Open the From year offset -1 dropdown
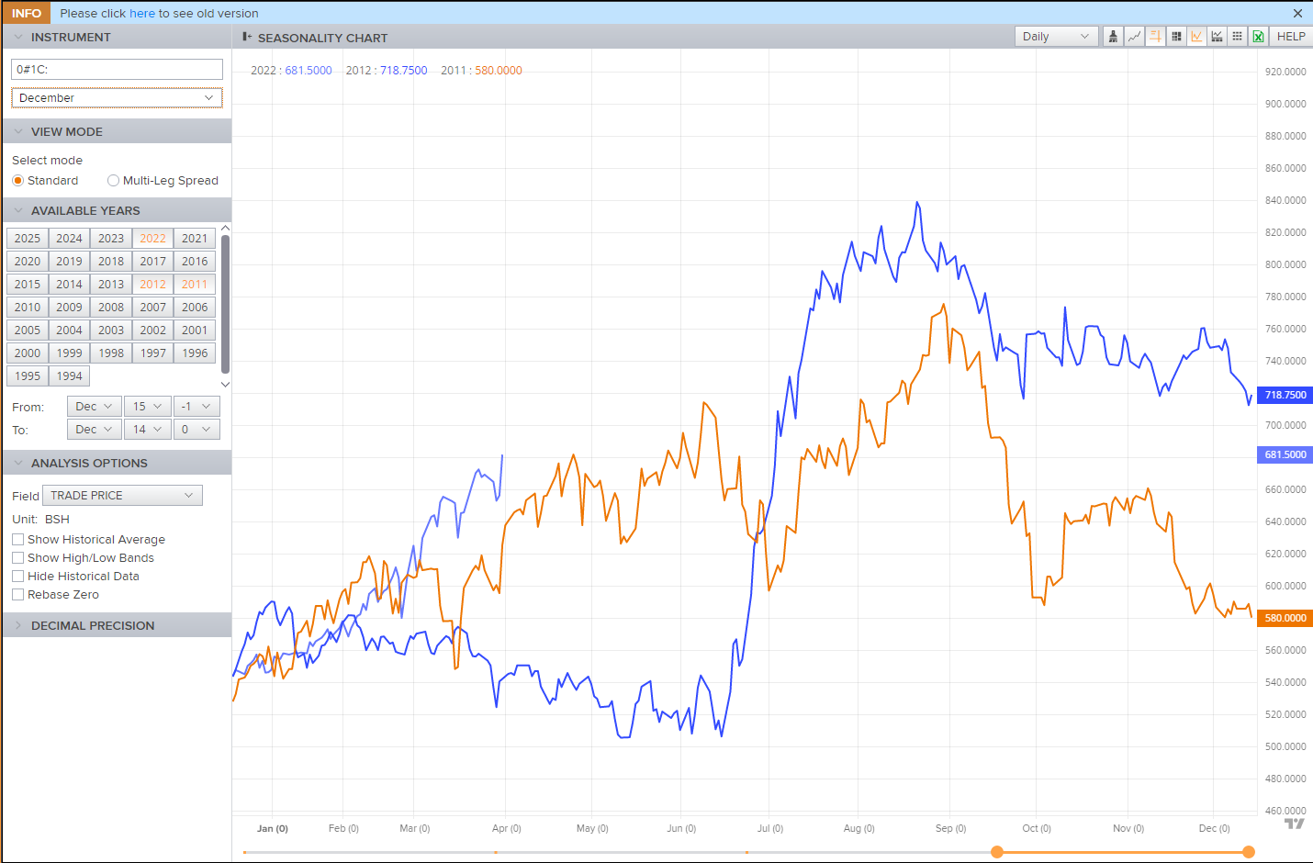 [x=196, y=406]
